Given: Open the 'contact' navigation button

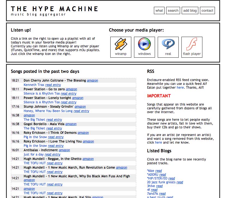Looking at the screenshot, I should coord(207,10).
